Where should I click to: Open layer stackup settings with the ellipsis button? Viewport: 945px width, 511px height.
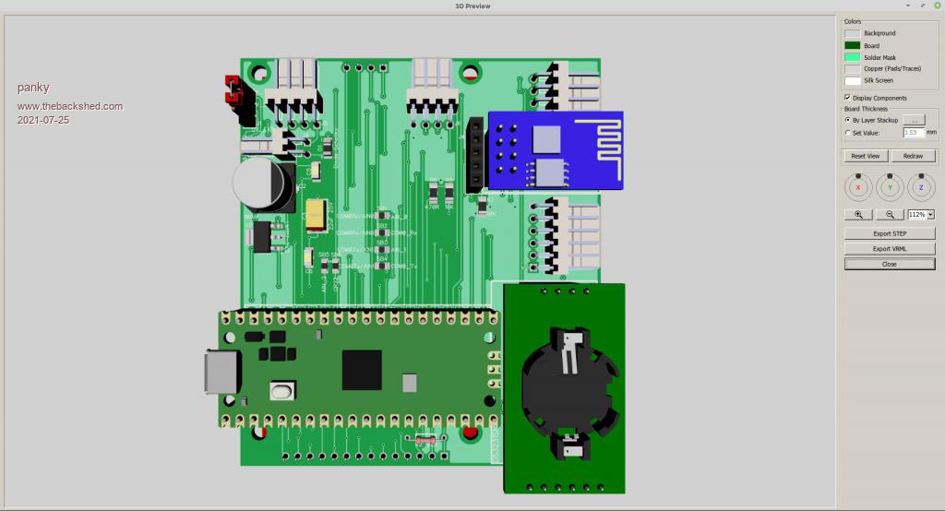pyautogui.click(x=913, y=120)
